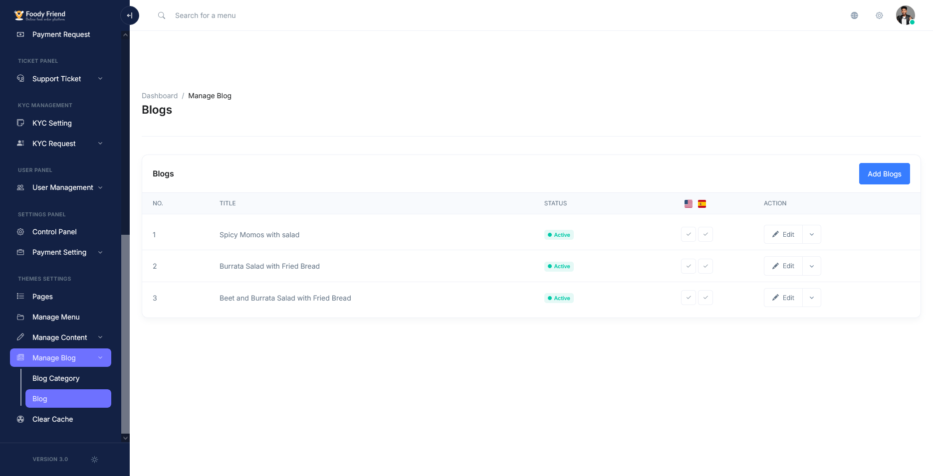Toggle Spanish check for Beet and Burrata
This screenshot has width=933, height=476.
click(x=705, y=298)
